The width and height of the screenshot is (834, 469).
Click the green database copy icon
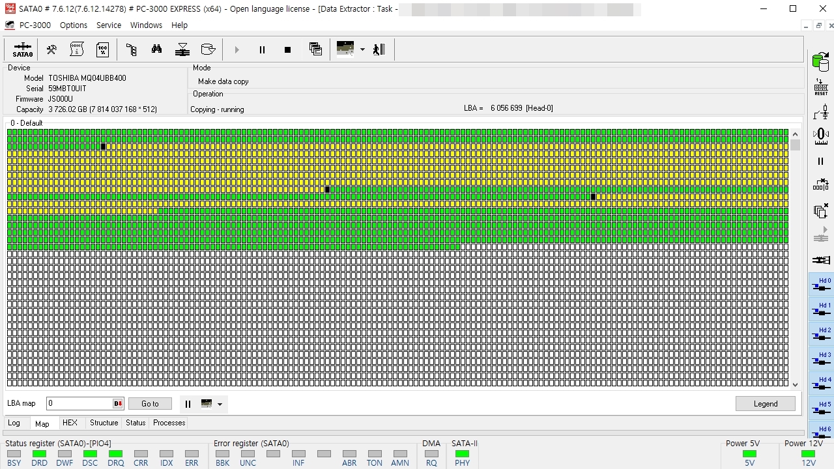click(x=821, y=62)
